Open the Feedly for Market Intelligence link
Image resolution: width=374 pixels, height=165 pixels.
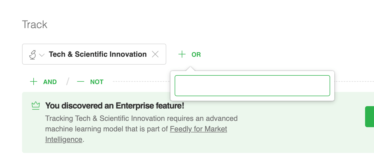pos(198,129)
